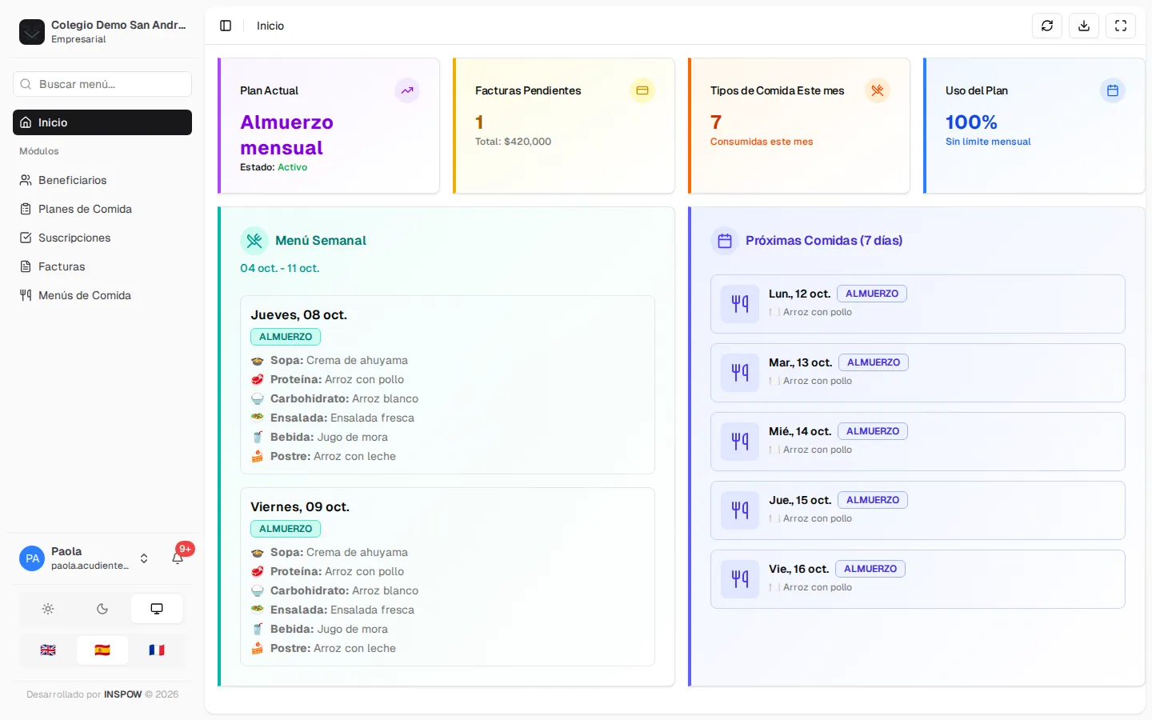Viewport: 1152px width, 720px height.
Task: Click the download icon in top bar
Action: 1084,26
